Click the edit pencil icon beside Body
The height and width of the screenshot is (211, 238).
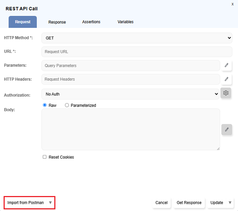coord(226,130)
